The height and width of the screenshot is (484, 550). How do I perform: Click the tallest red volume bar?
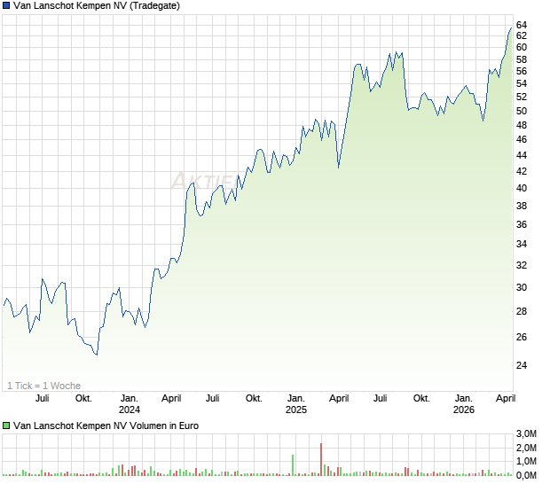[321, 459]
